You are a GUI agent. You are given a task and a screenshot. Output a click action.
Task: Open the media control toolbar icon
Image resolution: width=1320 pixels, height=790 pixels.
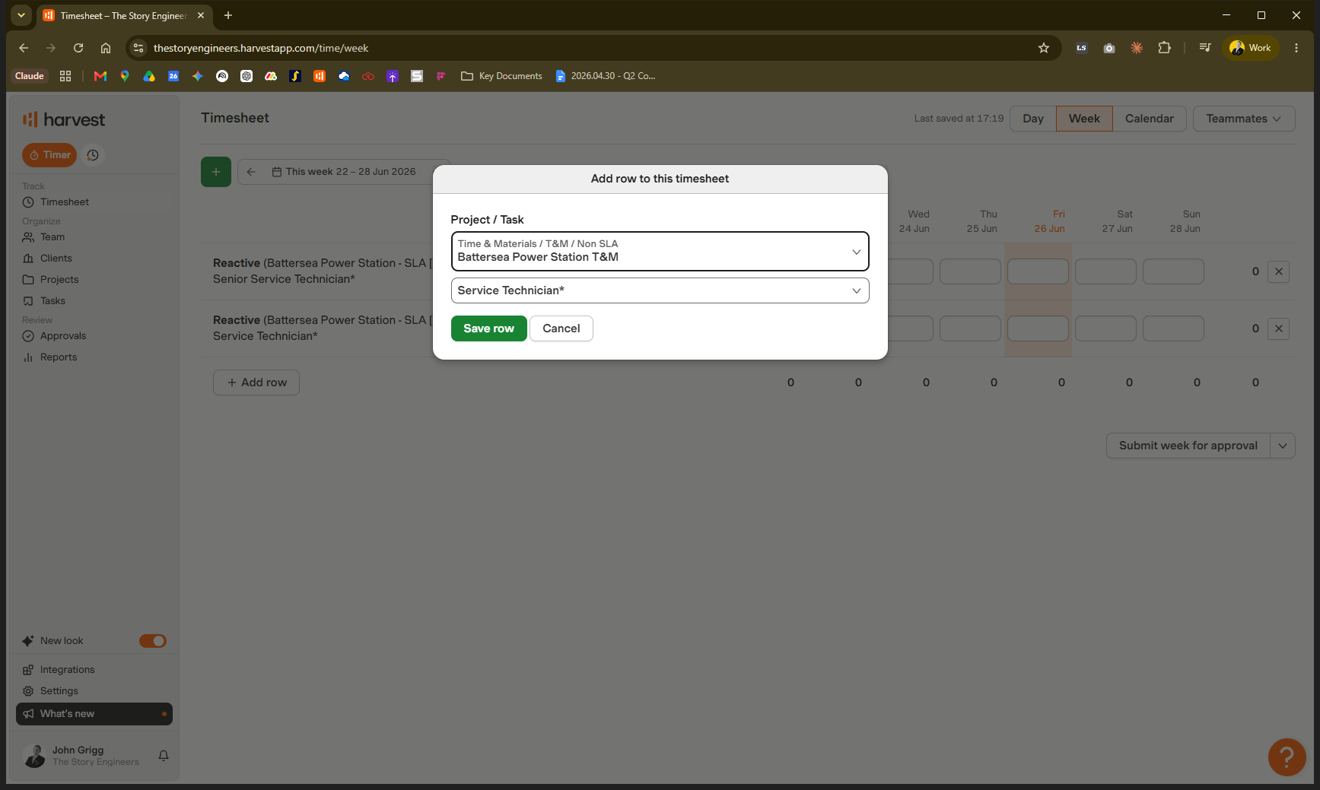1205,48
